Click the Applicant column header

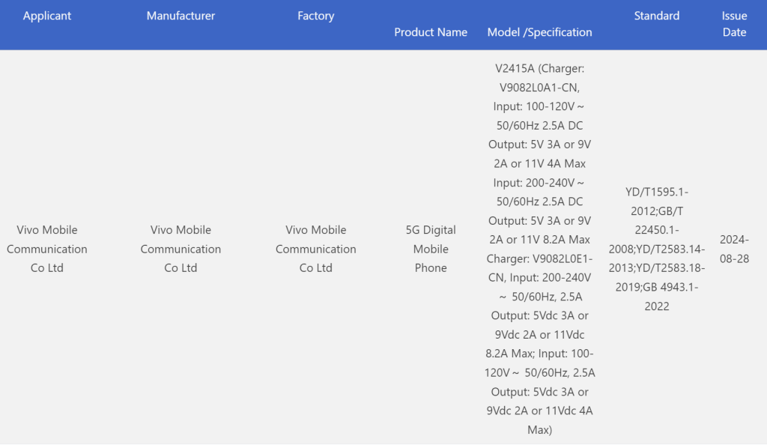click(48, 16)
